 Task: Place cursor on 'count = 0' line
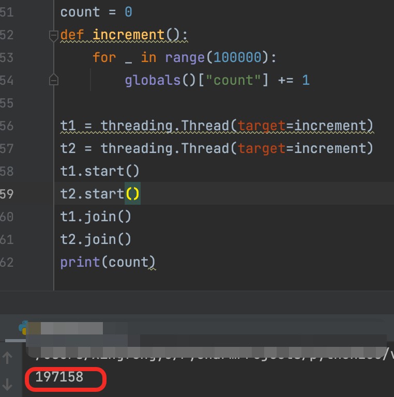pos(96,12)
